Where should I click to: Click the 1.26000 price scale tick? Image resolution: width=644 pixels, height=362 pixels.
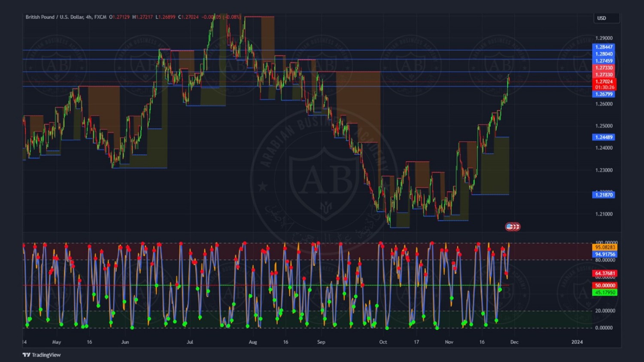point(604,104)
